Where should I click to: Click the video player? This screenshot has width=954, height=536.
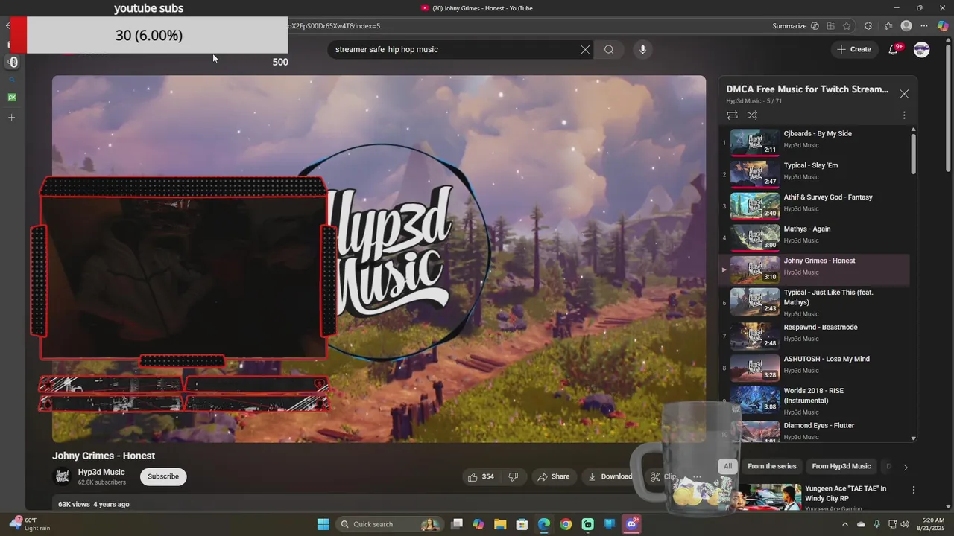coord(379,259)
